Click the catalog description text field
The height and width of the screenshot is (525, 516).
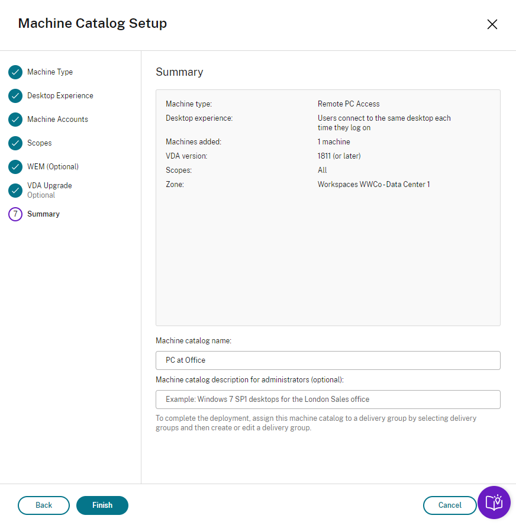(x=328, y=400)
